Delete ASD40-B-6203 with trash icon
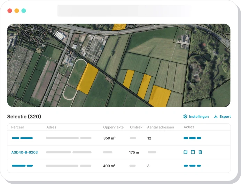The height and width of the screenshot is (184, 241). [x=200, y=152]
